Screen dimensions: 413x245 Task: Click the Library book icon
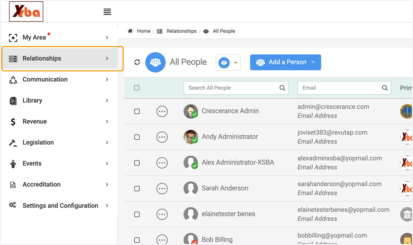pos(13,101)
